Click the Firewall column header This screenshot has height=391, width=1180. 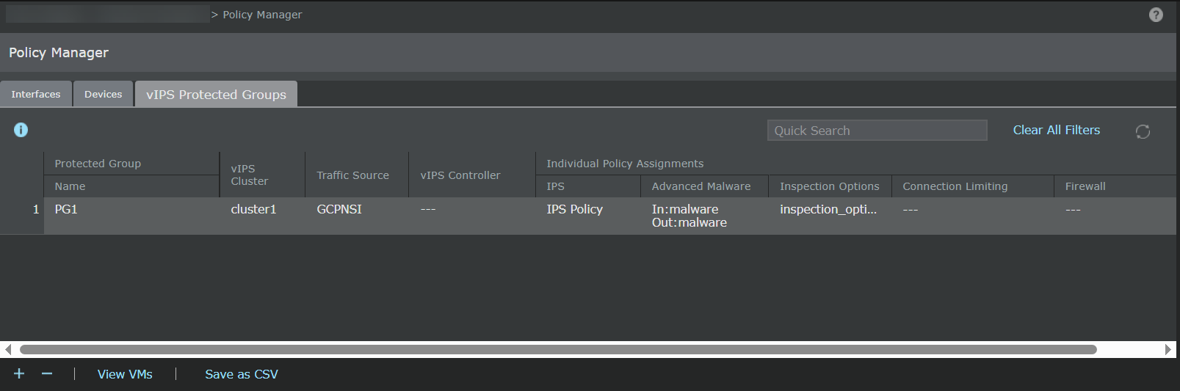pos(1115,186)
